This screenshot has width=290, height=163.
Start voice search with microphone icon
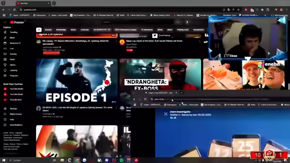[187, 22]
